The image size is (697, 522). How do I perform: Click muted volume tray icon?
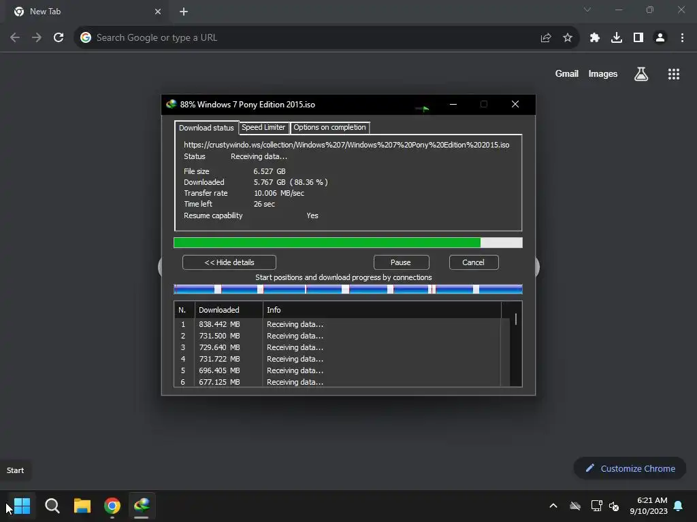(615, 506)
